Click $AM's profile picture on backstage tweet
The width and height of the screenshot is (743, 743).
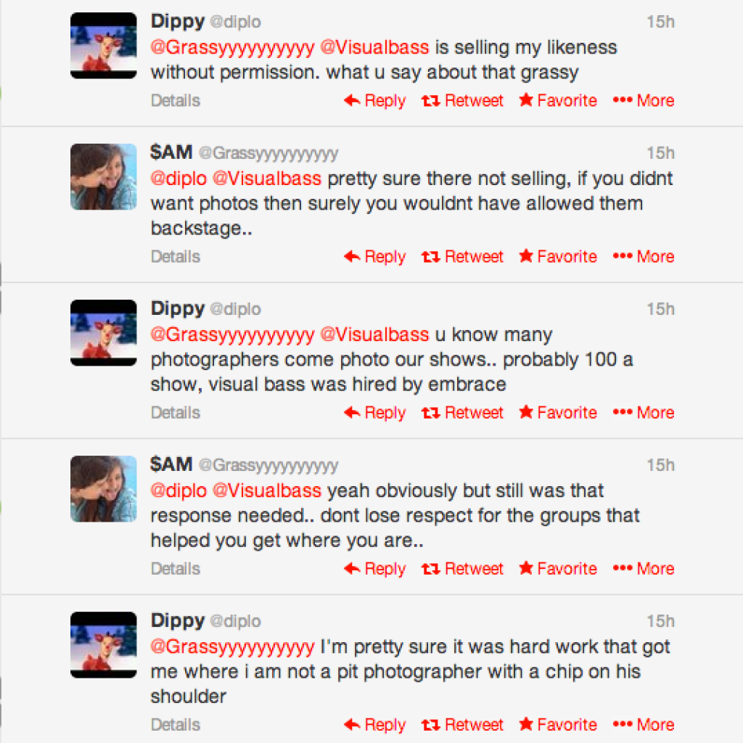(104, 176)
